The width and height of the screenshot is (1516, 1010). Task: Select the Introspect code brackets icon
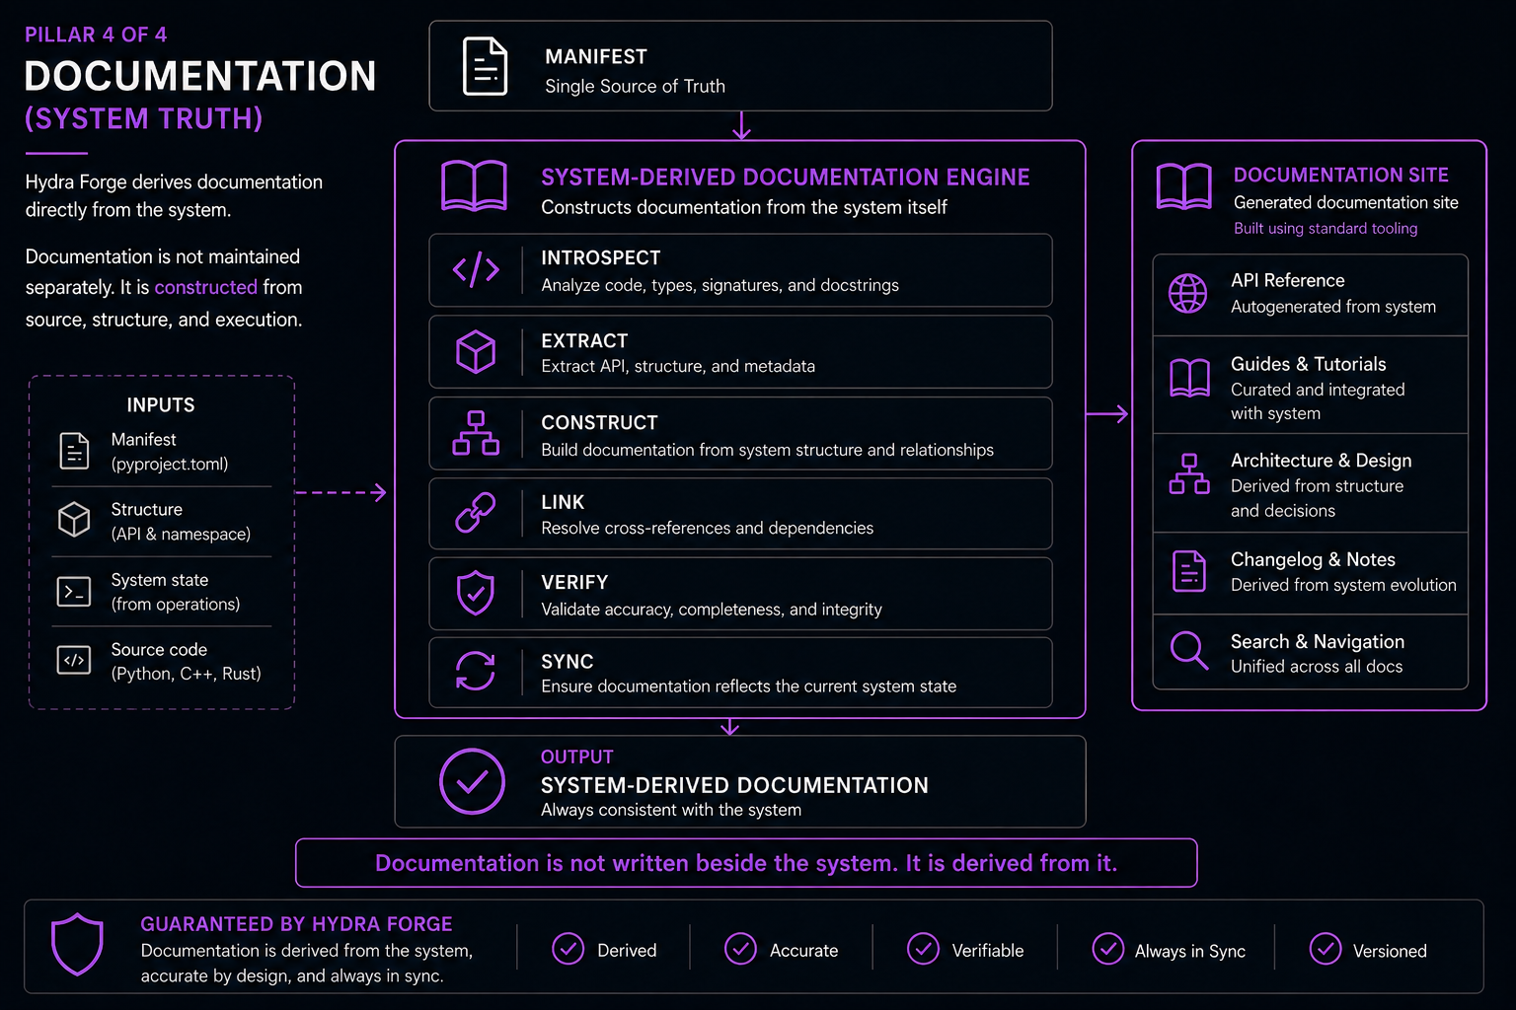[x=476, y=269]
